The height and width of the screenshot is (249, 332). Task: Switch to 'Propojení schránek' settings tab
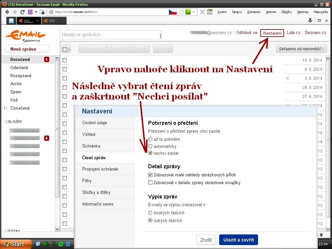point(105,169)
